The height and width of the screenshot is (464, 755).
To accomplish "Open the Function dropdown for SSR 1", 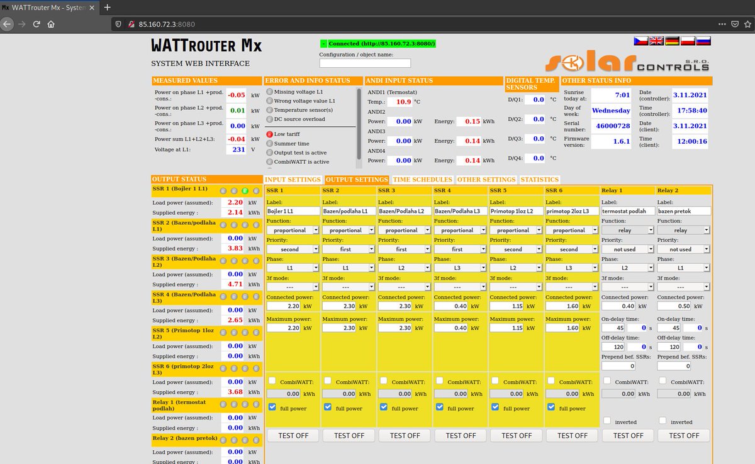I will click(293, 230).
